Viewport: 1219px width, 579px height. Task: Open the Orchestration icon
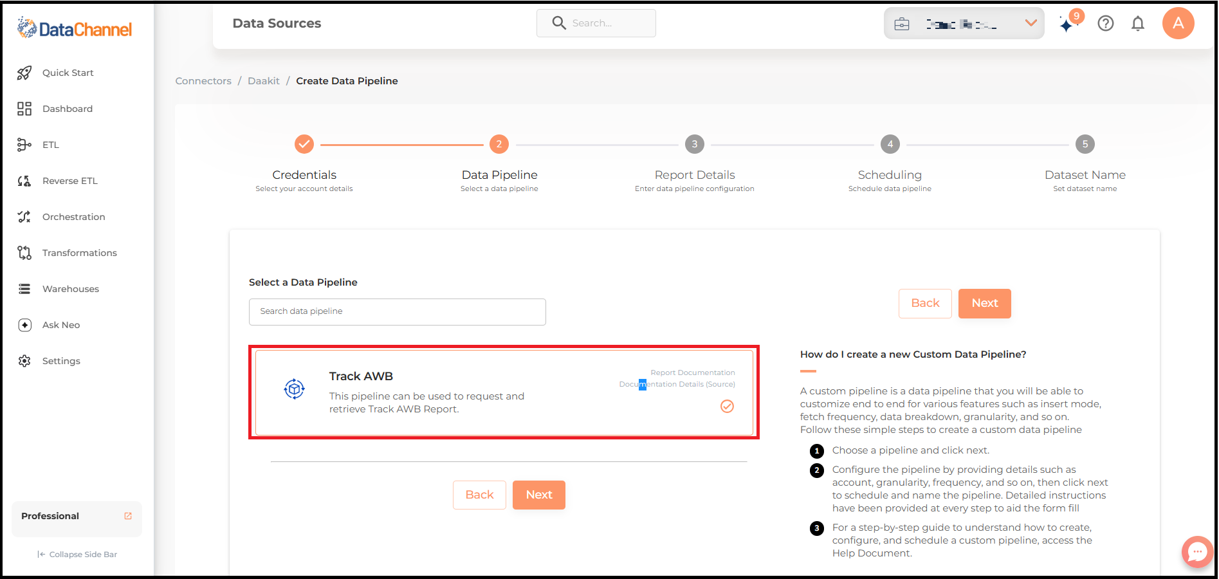click(24, 217)
